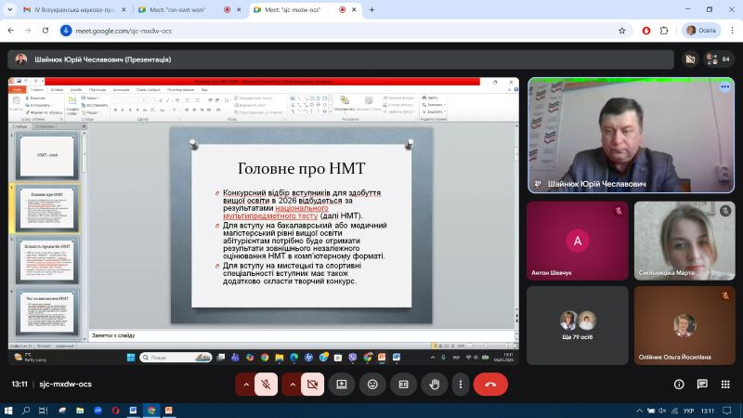Expand microphone audio settings arrow
This screenshot has height=418, width=743.
tap(245, 384)
